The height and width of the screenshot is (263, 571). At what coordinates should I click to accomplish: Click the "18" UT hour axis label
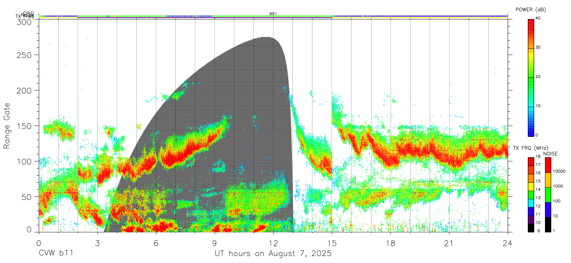[x=391, y=243]
